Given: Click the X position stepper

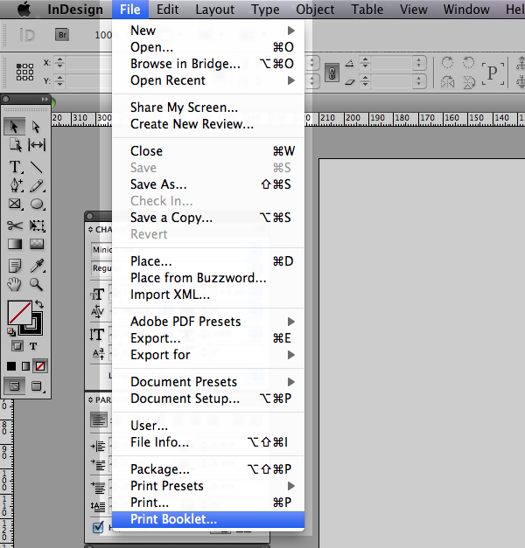Looking at the screenshot, I should pyautogui.click(x=59, y=63).
